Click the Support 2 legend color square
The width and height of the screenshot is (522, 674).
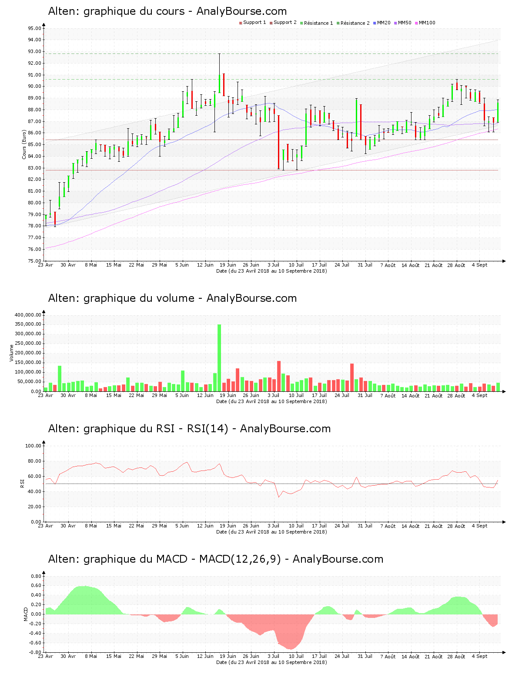[271, 23]
